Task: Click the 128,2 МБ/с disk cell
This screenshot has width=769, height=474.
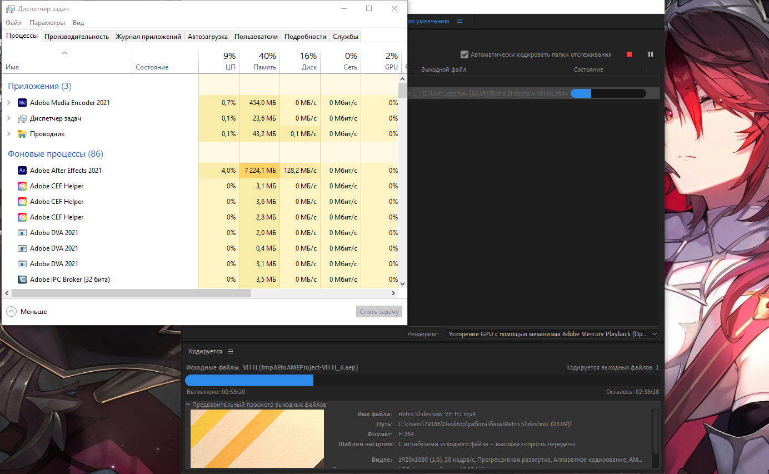Action: pos(300,171)
